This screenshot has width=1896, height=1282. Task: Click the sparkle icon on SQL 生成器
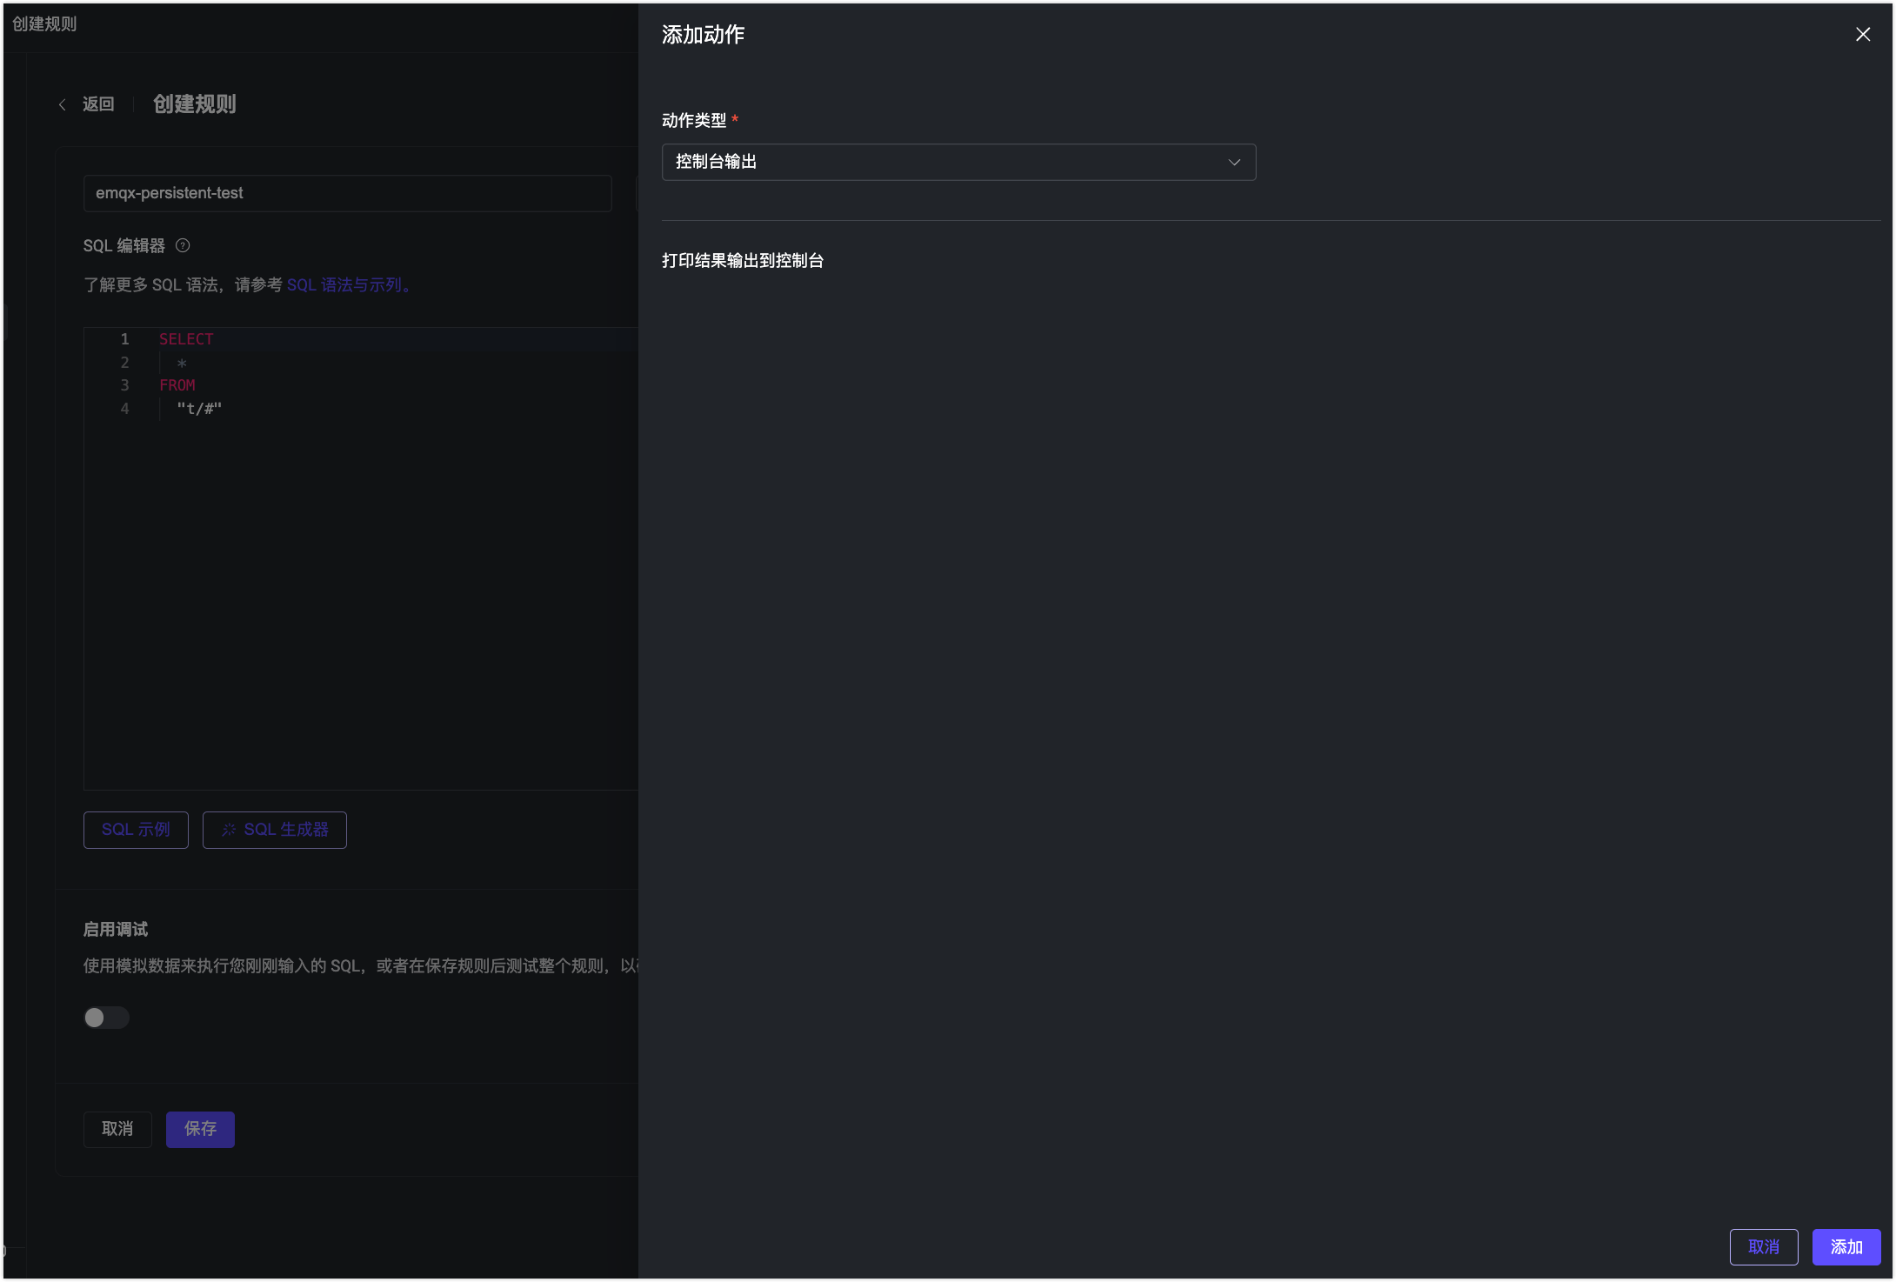[x=229, y=830]
